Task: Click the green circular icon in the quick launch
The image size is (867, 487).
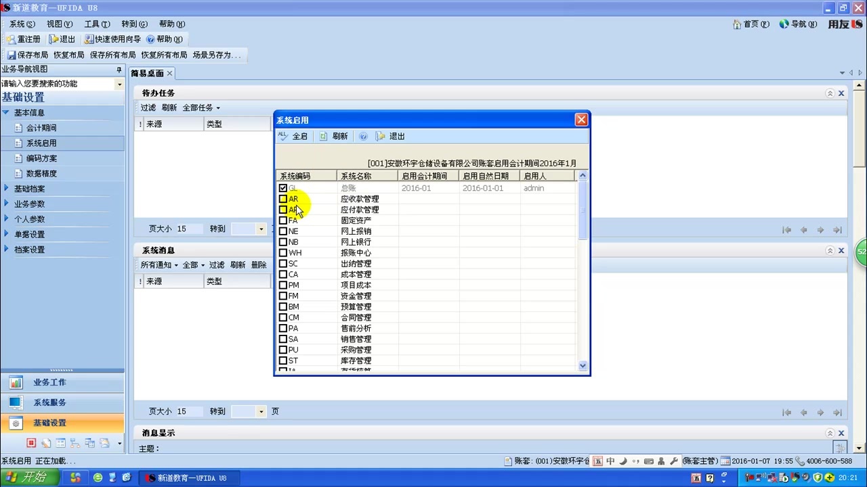Action: pos(98,478)
